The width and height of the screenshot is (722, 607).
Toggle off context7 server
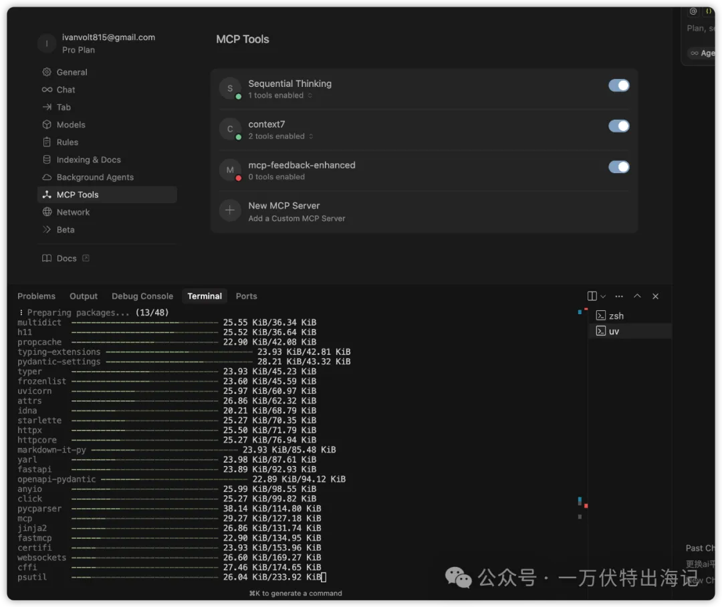click(619, 126)
